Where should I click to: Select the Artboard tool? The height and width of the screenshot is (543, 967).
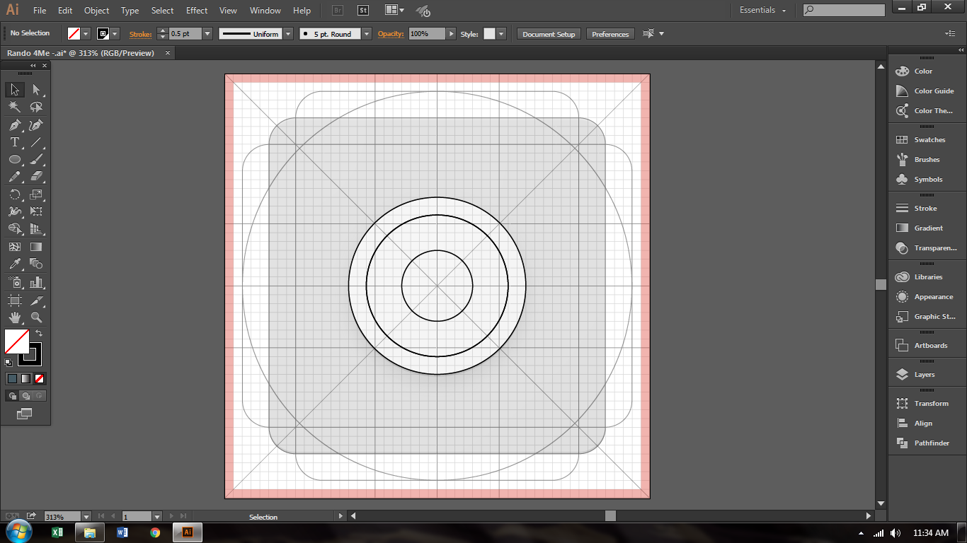point(15,300)
